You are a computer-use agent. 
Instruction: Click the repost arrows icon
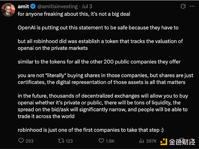(x=61, y=141)
